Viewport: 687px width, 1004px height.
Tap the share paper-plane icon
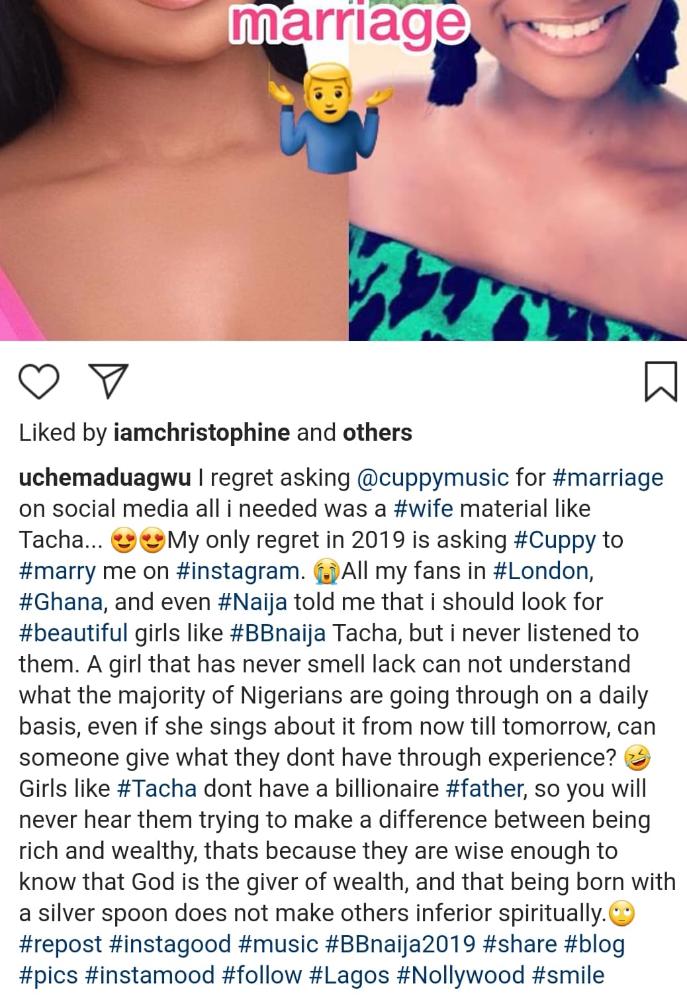point(108,381)
